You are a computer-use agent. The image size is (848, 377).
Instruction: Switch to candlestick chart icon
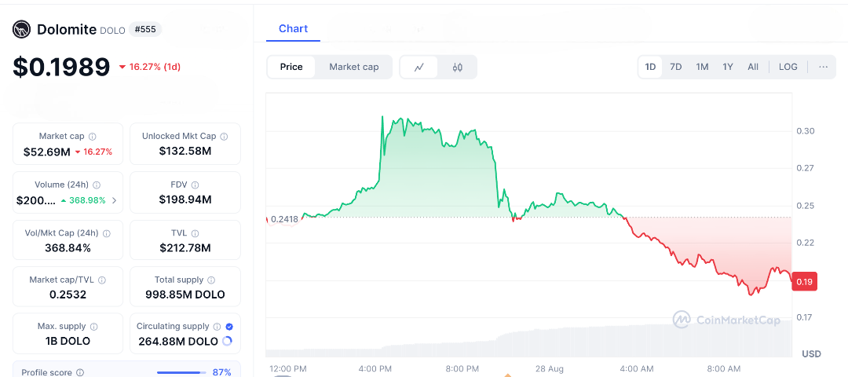457,67
